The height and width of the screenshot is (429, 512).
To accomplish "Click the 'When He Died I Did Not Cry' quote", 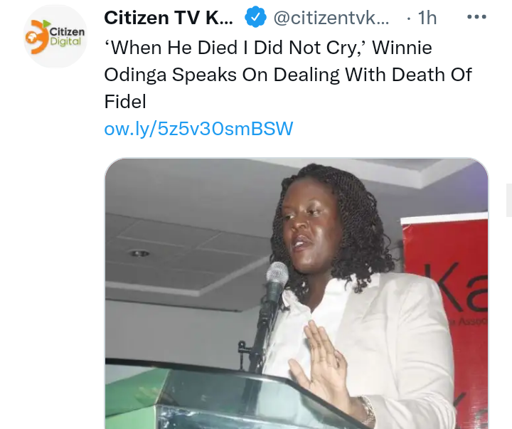I will point(236,48).
